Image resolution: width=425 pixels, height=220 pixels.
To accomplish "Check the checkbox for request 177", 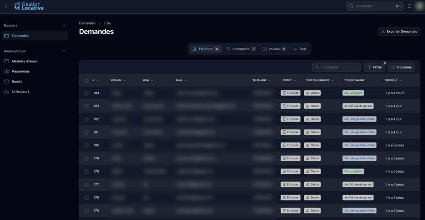I will pos(86,184).
